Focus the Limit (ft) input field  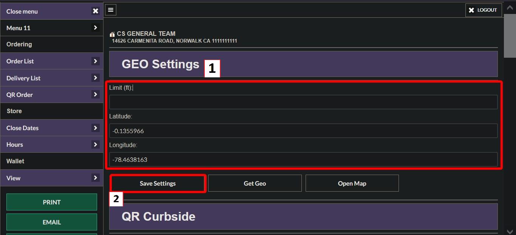click(x=303, y=102)
